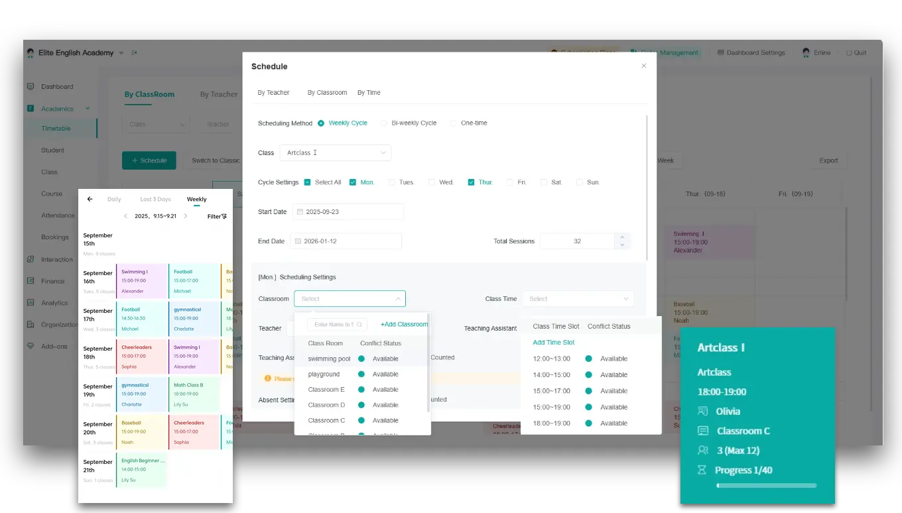Viewport: 902px width, 513px height.
Task: Open the Analytics icon
Action: tap(30, 303)
